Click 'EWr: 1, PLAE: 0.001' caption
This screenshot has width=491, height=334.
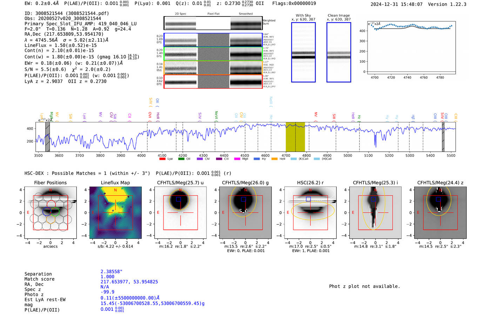point(310,251)
